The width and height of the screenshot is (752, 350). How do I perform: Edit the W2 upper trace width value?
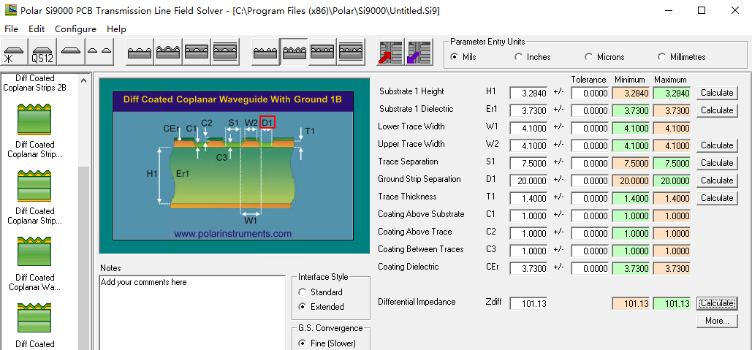[x=528, y=145]
